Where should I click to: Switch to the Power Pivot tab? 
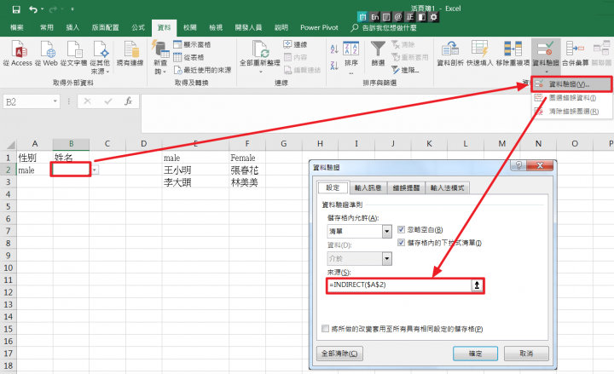319,27
